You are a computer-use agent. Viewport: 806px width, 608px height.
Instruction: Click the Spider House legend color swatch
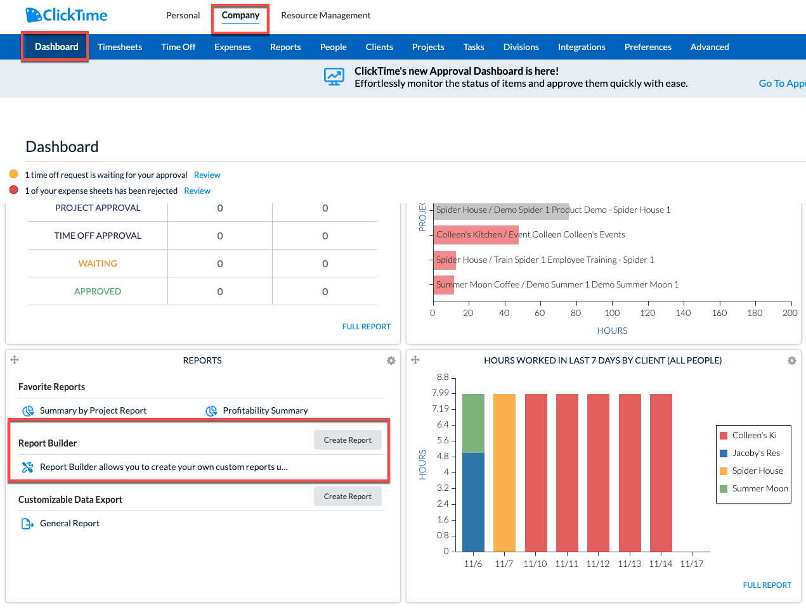point(724,471)
